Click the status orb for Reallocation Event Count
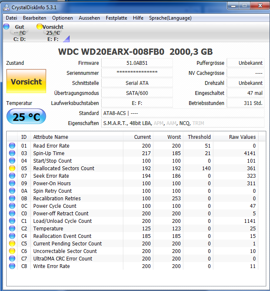The width and height of the screenshot is (270, 291). click(12, 236)
